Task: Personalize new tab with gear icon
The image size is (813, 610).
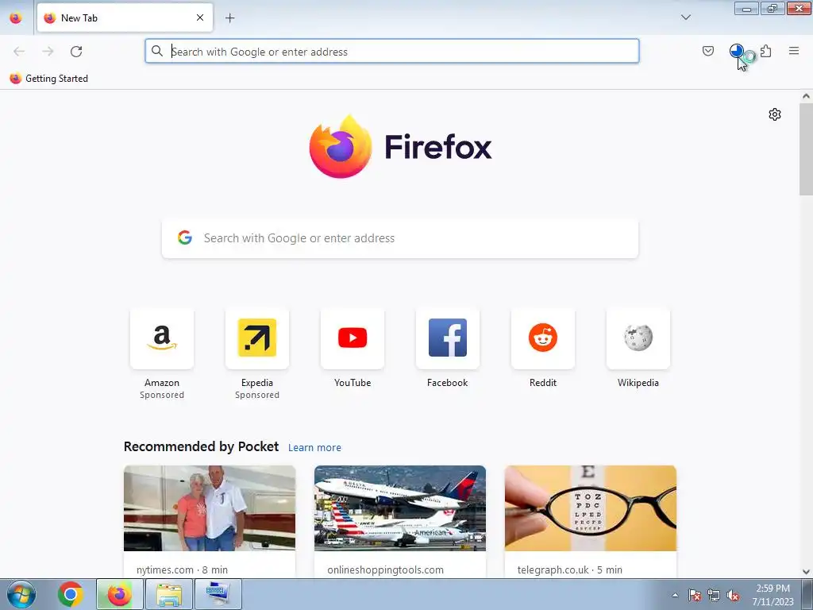Action: [x=775, y=114]
